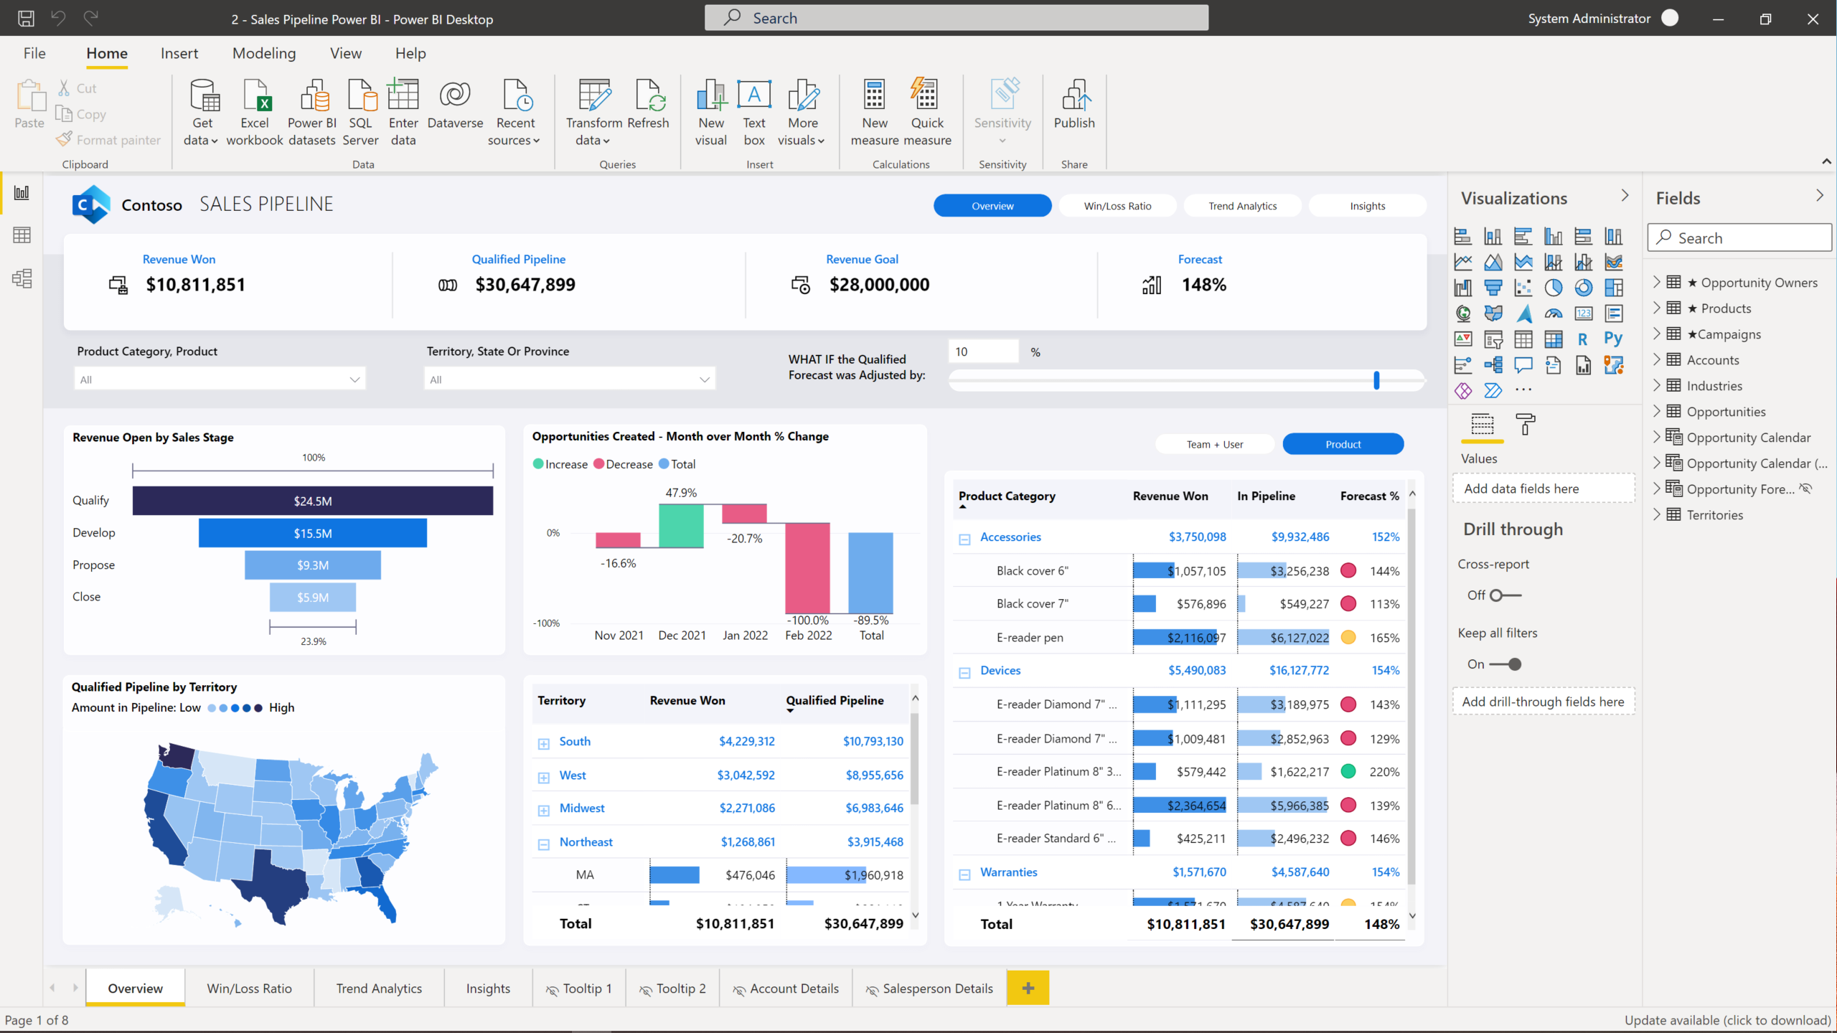Screen dimensions: 1837x1033
Task: Toggle Cross-report drill-through Off switch
Action: 1503,595
